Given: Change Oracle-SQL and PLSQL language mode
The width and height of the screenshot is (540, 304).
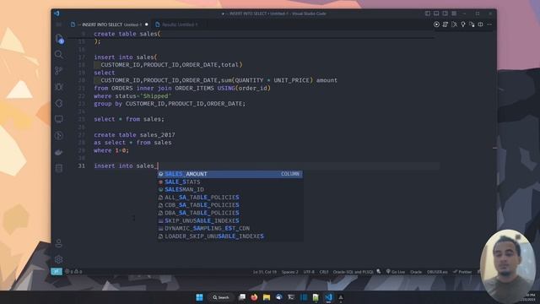Looking at the screenshot, I should click(353, 272).
